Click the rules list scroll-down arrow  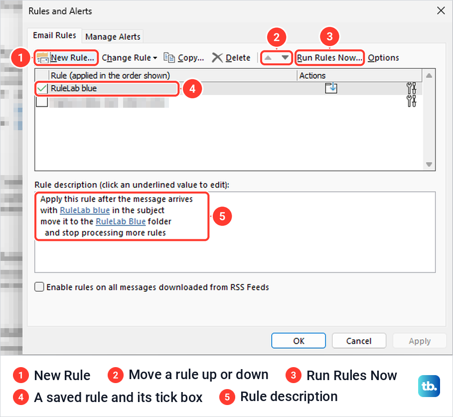coord(429,164)
